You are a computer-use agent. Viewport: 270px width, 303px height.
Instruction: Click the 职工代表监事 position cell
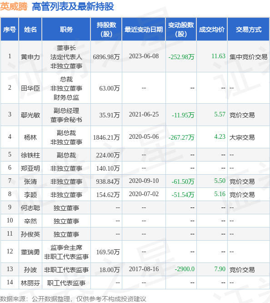click(66, 283)
